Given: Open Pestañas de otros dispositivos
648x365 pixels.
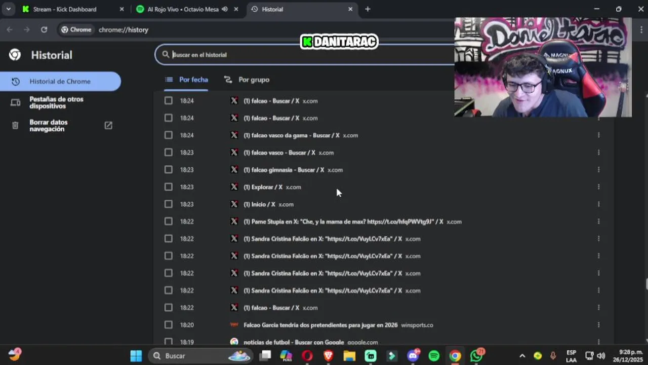Looking at the screenshot, I should [x=56, y=102].
